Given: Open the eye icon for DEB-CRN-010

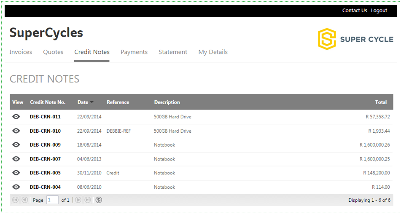Looking at the screenshot, I should click(16, 131).
